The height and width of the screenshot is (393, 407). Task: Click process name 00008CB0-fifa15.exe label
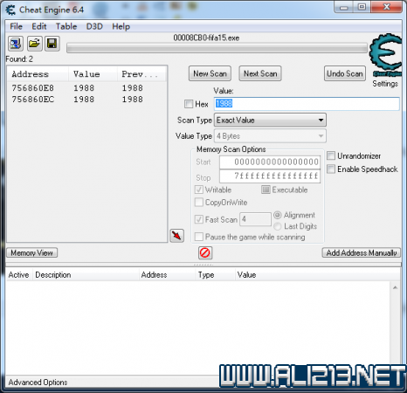click(206, 38)
